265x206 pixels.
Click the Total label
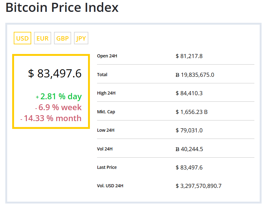[102, 75]
